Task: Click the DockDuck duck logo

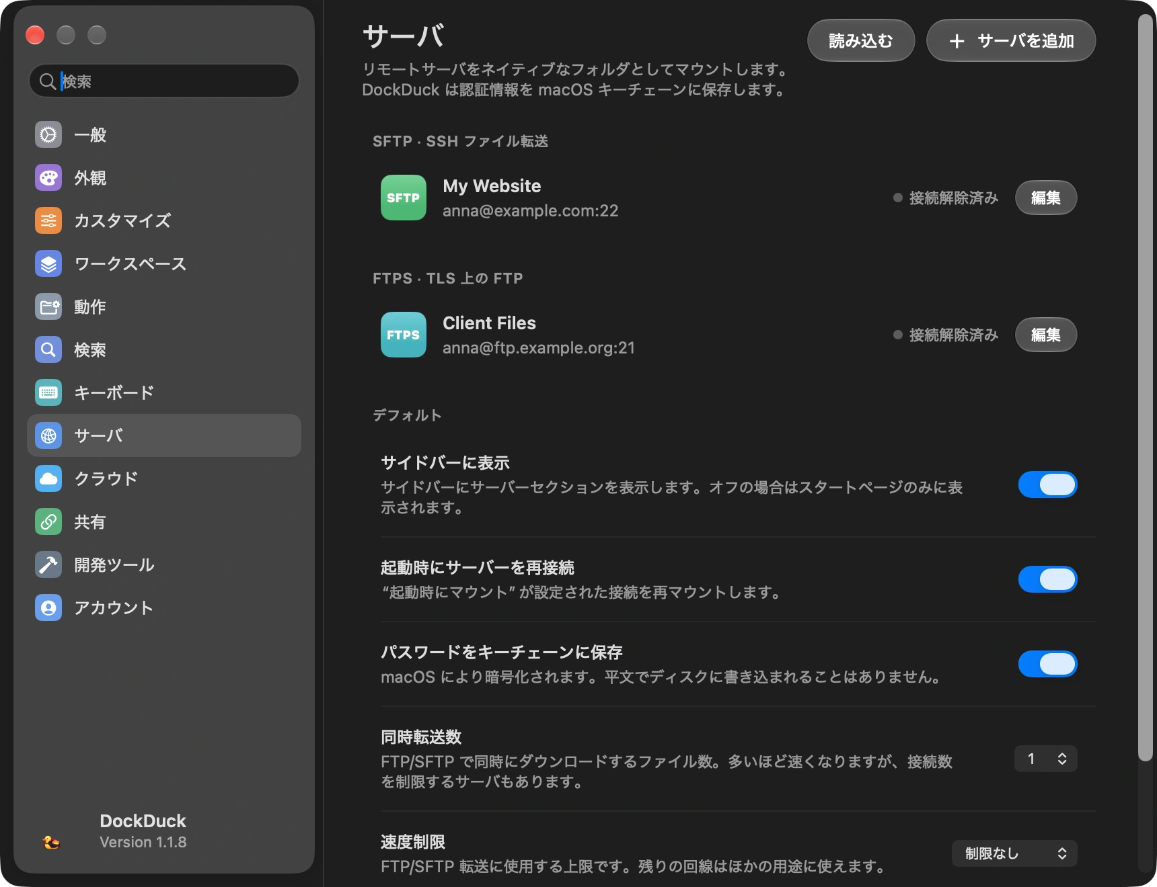Action: pos(51,842)
